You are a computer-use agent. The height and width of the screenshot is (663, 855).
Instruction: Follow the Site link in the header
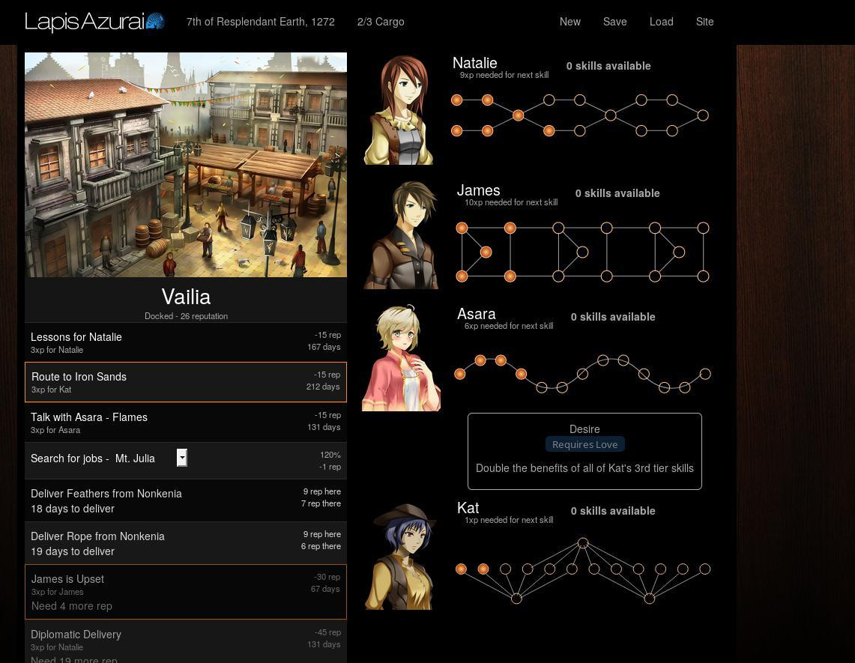tap(704, 22)
